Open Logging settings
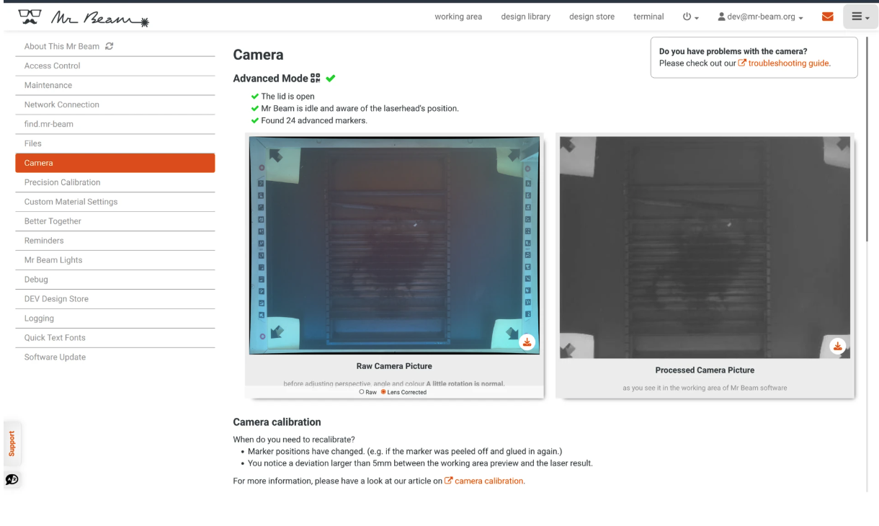 tap(115, 318)
